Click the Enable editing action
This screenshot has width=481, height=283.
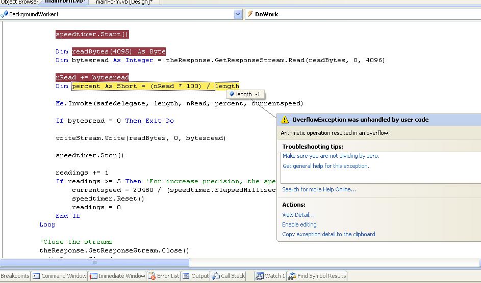(x=299, y=224)
